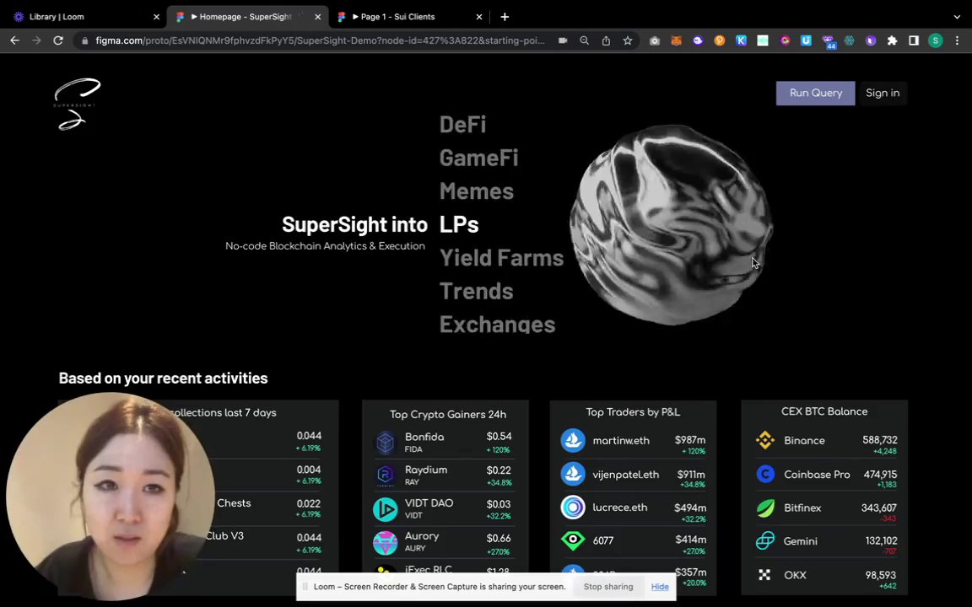This screenshot has height=607, width=972.
Task: Toggle the browser side panel icon
Action: [914, 40]
